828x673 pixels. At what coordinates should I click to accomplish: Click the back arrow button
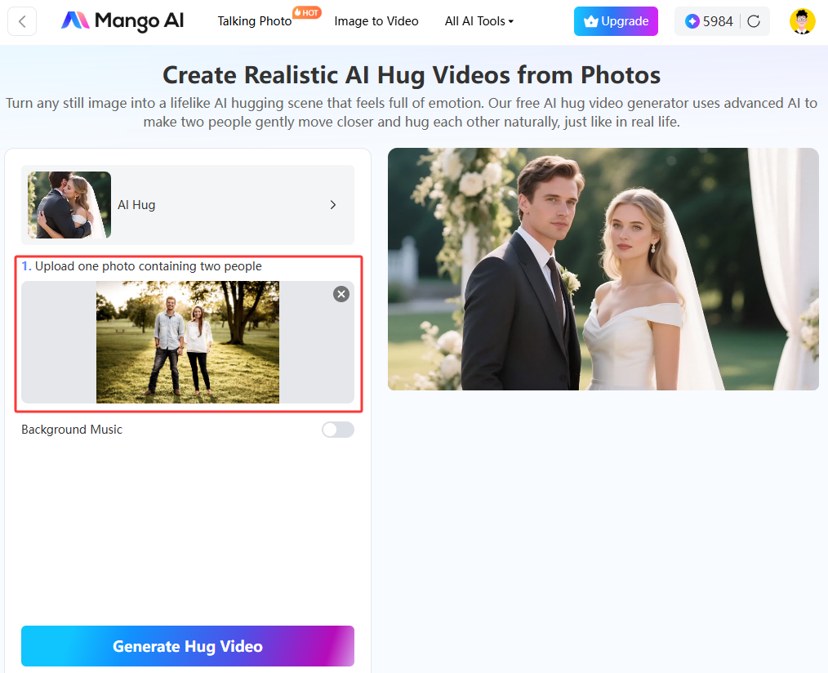[22, 21]
